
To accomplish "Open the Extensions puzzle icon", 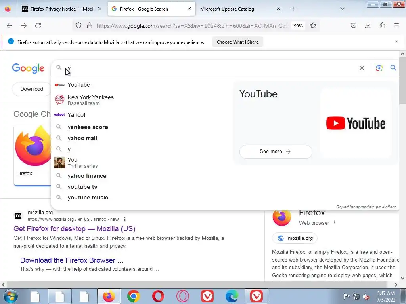I will pyautogui.click(x=382, y=25).
